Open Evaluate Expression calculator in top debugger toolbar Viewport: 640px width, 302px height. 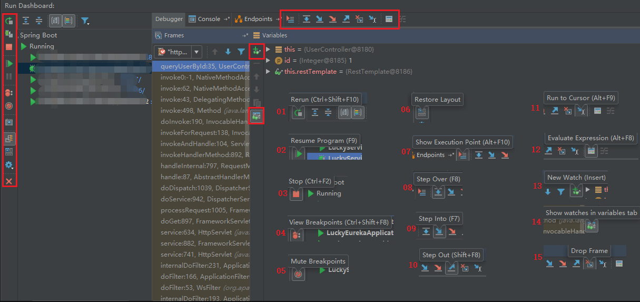389,19
